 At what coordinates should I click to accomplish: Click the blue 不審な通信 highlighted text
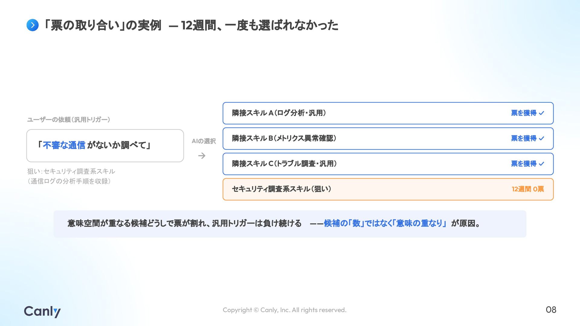click(64, 145)
